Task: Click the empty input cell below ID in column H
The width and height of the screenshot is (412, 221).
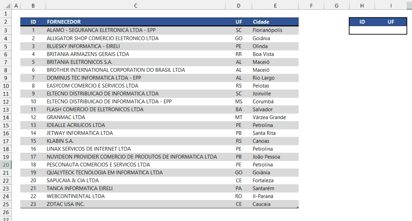Action: tap(362, 30)
